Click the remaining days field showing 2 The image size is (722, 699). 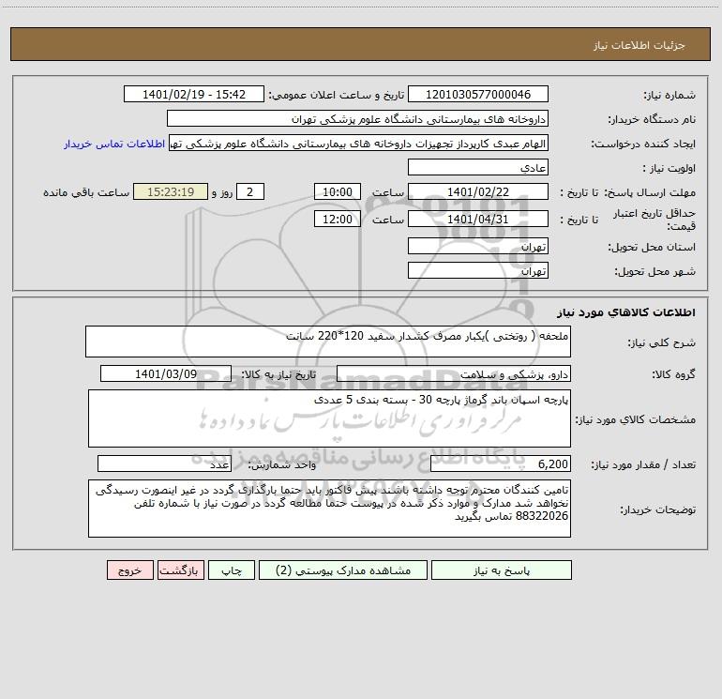250,191
